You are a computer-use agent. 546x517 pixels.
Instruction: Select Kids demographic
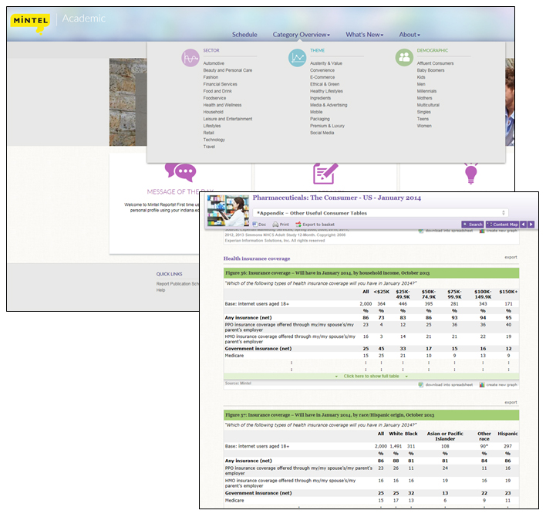[x=421, y=77]
